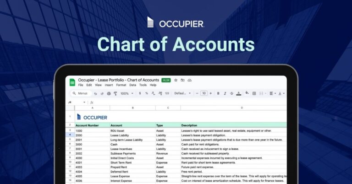Toggle strikethrough formatting
Image resolution: width=352 pixels, height=184 pixels.
coord(231,93)
